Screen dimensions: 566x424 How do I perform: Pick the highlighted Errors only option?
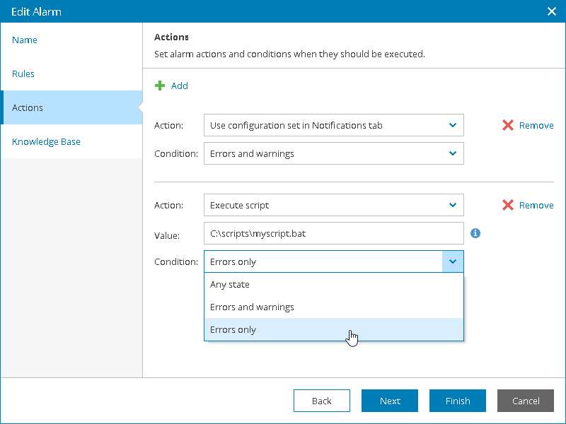pyautogui.click(x=233, y=330)
